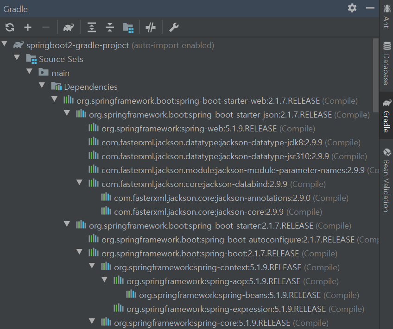Click library icon beside spring-web:5.1.9 entry
The width and height of the screenshot is (393, 329).
94,127
